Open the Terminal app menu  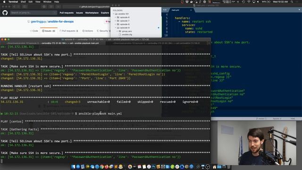point(13,2)
